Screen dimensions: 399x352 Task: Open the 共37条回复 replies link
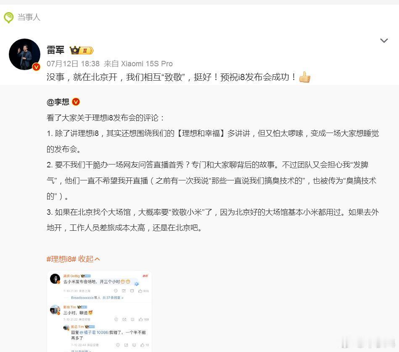[113, 297]
